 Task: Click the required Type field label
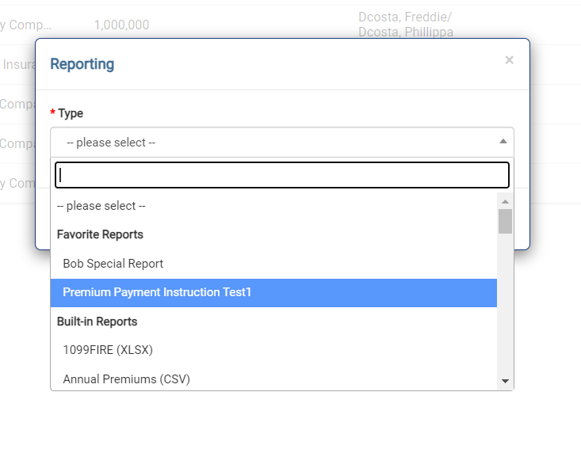click(71, 113)
